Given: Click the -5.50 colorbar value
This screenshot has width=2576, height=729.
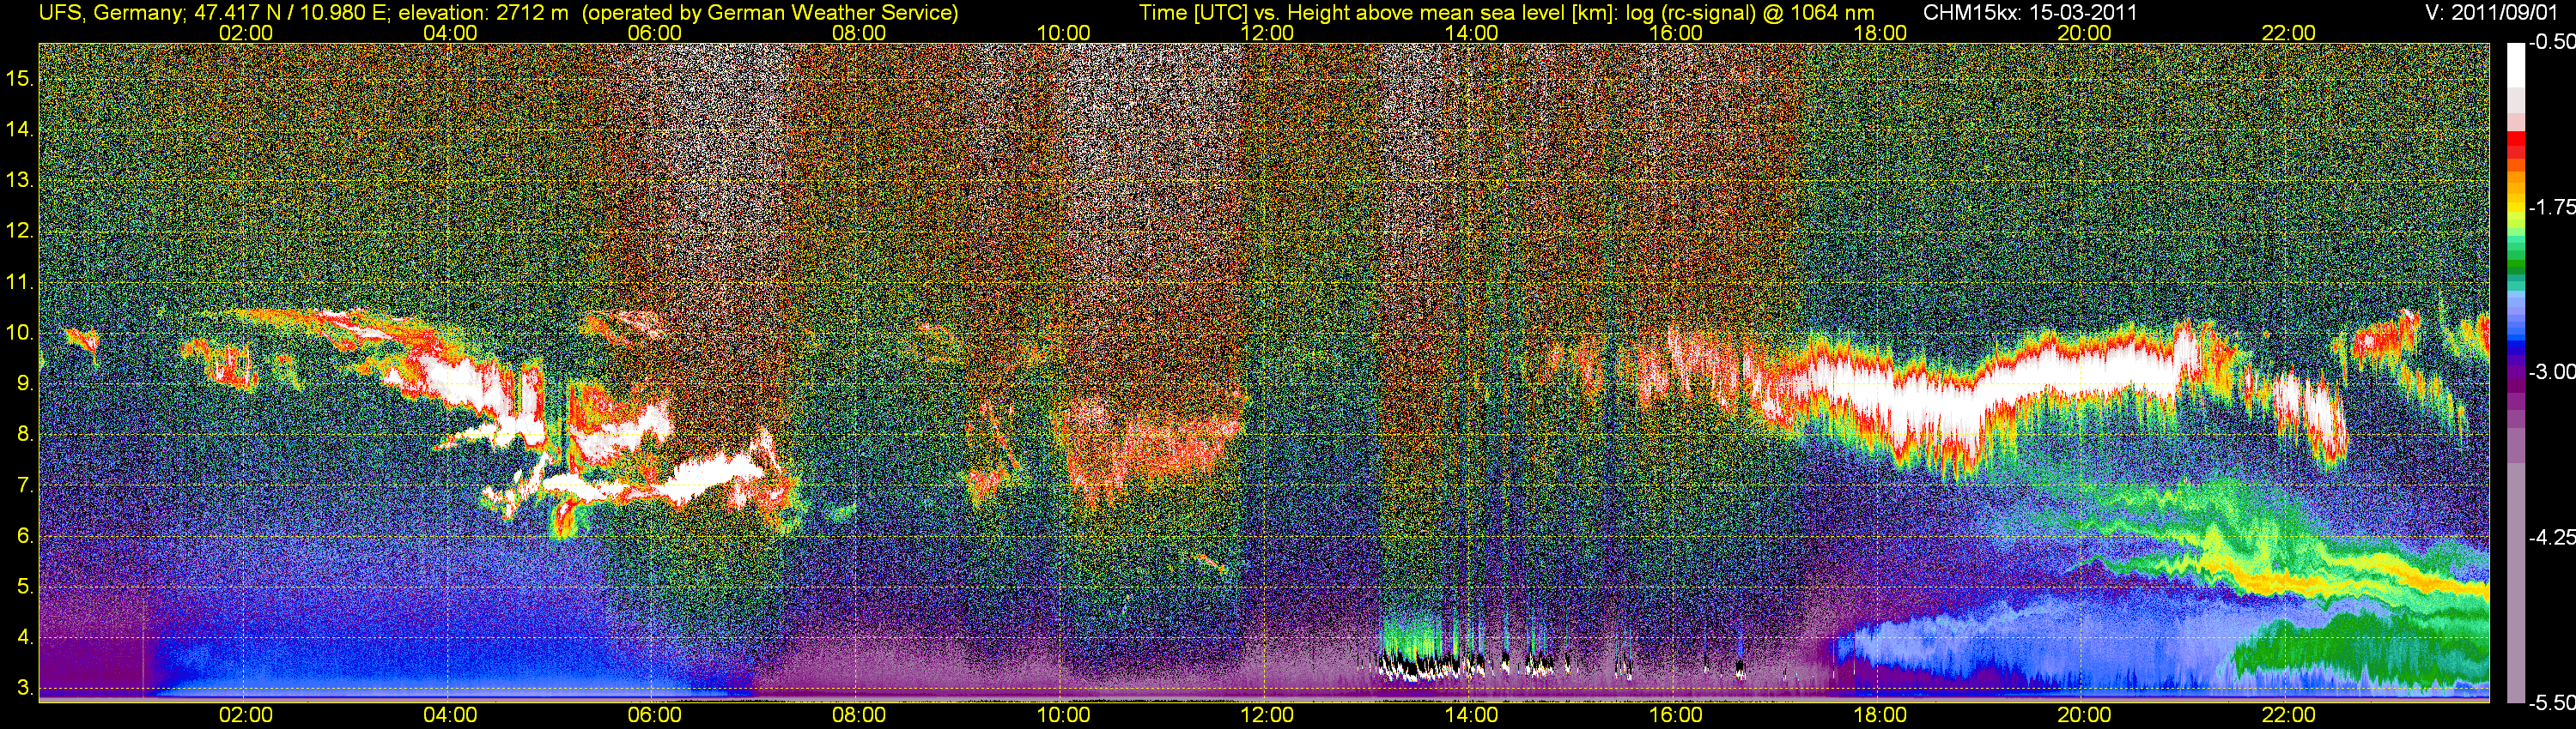Looking at the screenshot, I should point(2551,702).
